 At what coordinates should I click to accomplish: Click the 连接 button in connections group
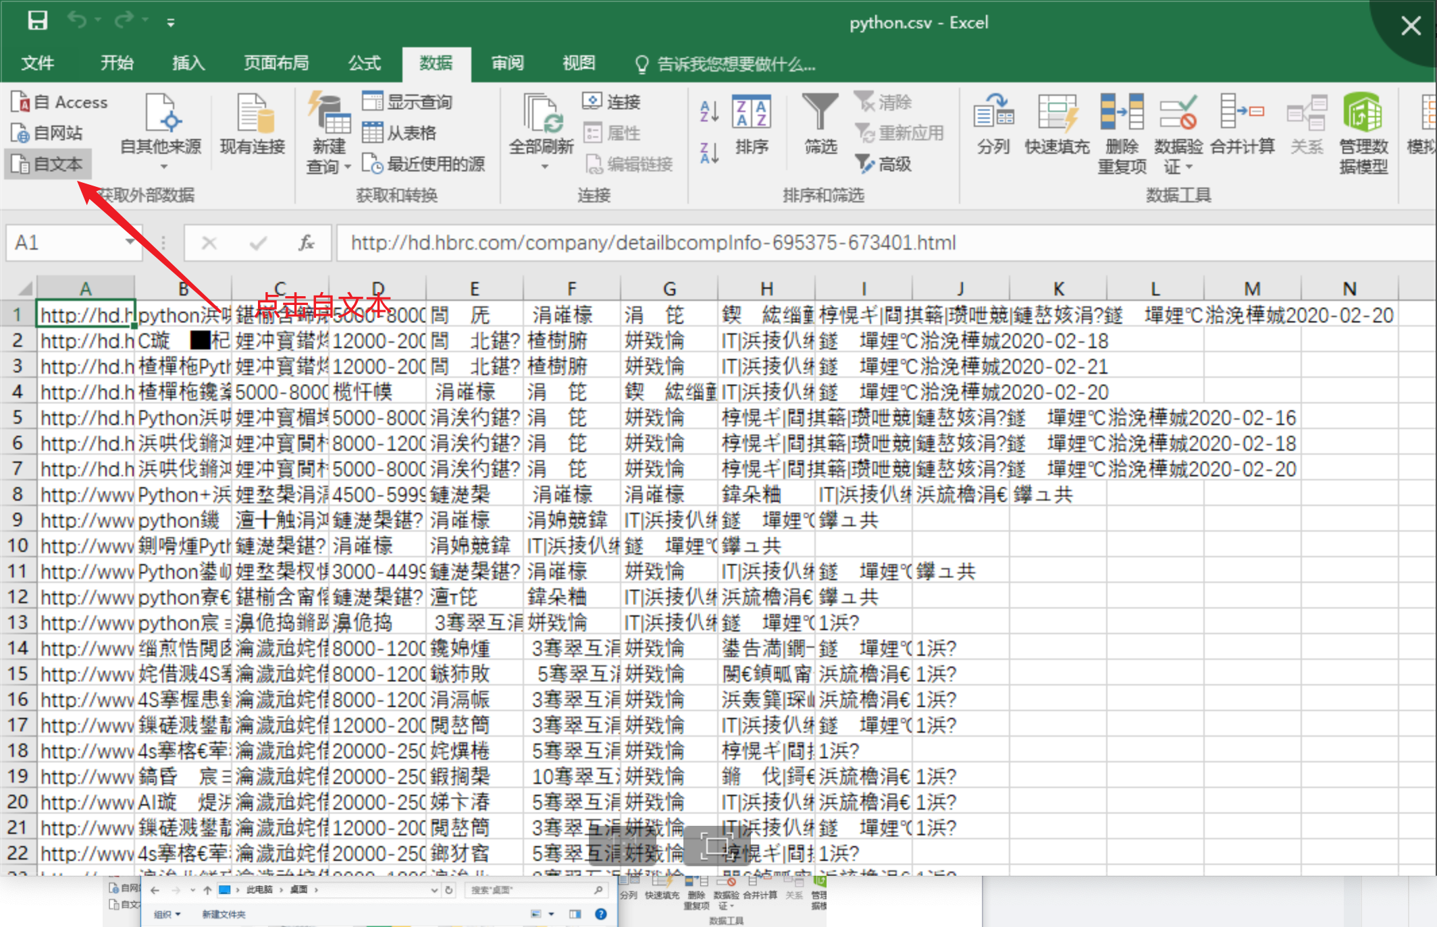pos(611,102)
